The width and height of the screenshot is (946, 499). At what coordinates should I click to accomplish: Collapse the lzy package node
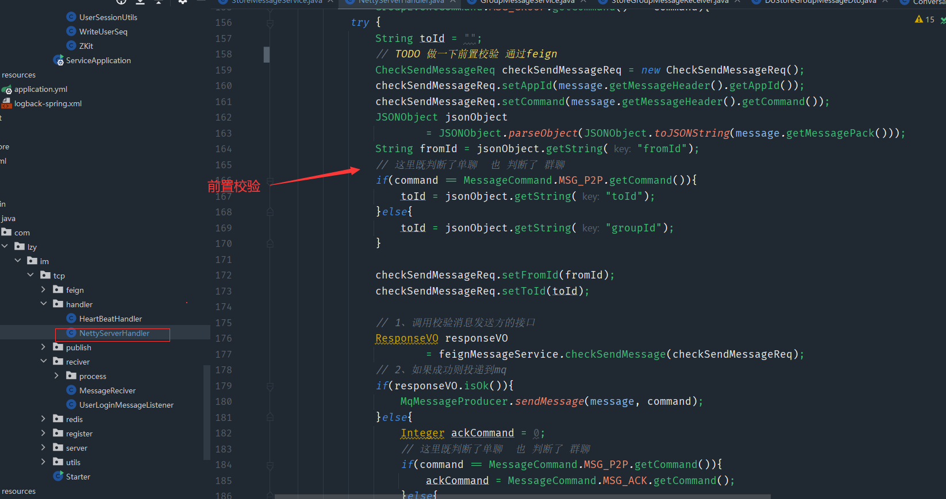pos(5,246)
